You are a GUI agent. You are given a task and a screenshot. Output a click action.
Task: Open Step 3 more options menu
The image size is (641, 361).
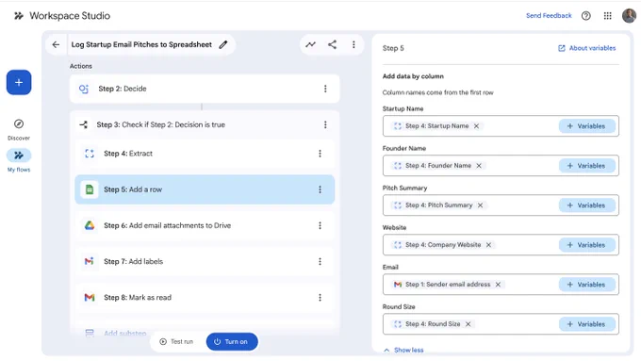[325, 124]
